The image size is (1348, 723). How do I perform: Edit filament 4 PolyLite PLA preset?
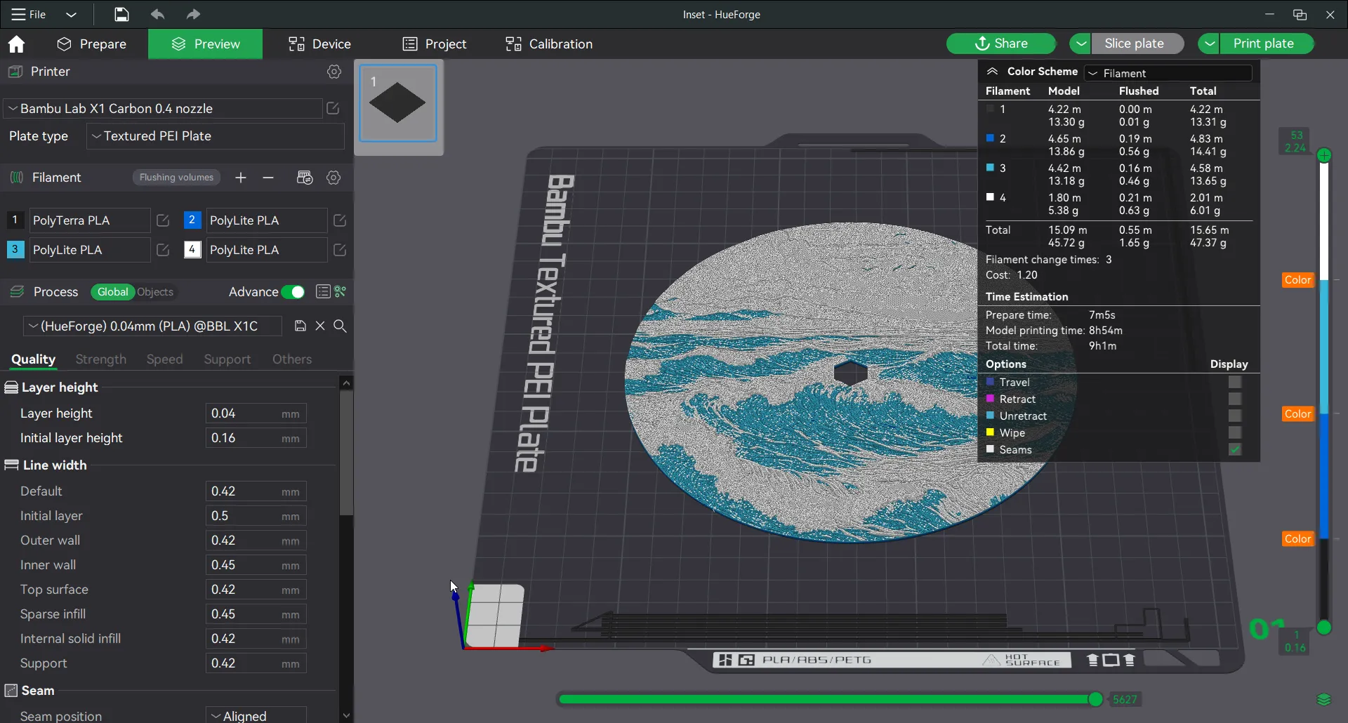click(x=340, y=250)
